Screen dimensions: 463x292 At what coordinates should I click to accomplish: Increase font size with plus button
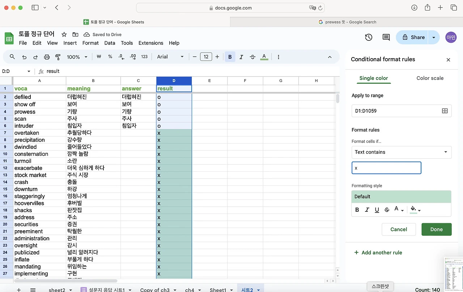[217, 57]
